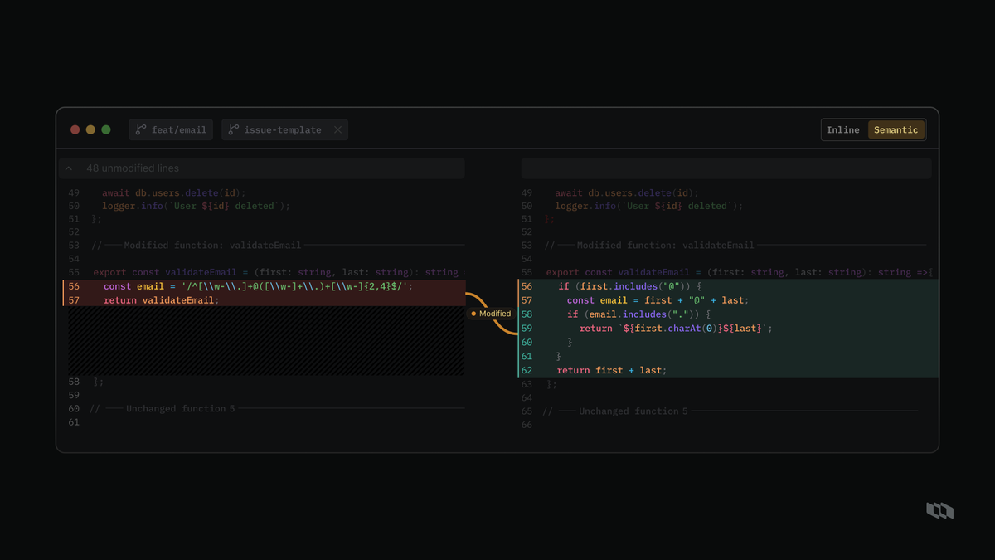Click added line 'return first + last;'
The image size is (995, 560).
click(x=728, y=370)
